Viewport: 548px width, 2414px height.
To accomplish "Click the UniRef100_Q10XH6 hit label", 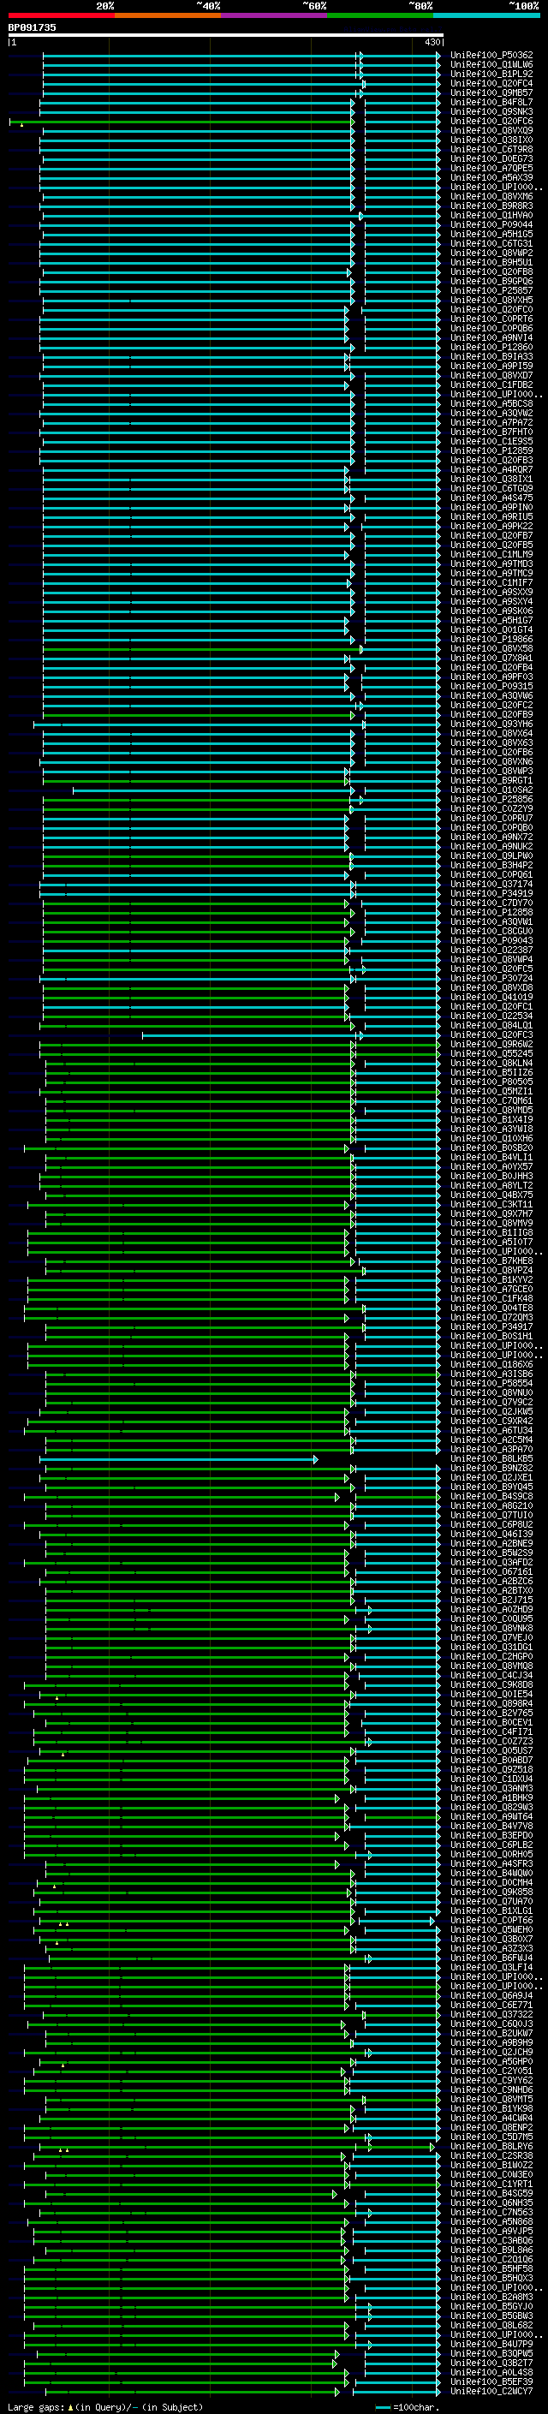I will tap(491, 1138).
